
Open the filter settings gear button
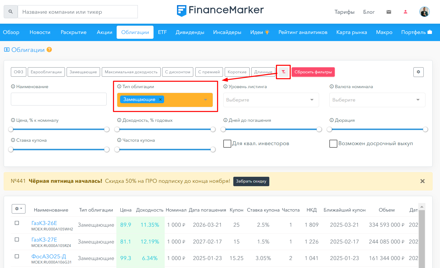point(418,72)
